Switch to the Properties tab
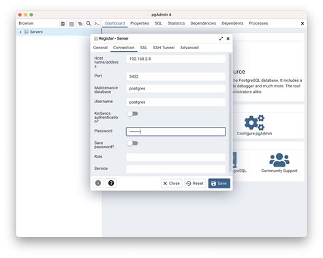 pos(140,23)
